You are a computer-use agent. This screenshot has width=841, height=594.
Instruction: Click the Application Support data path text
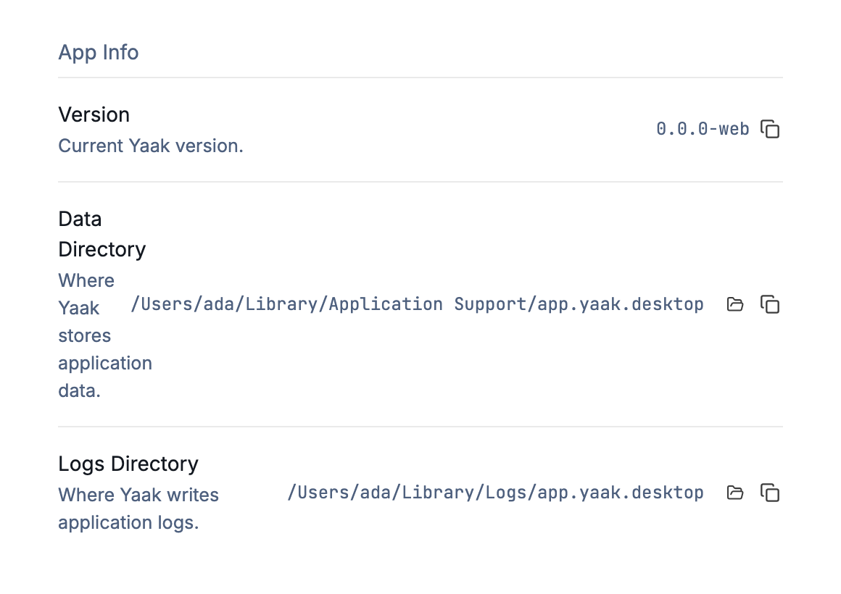click(x=418, y=304)
